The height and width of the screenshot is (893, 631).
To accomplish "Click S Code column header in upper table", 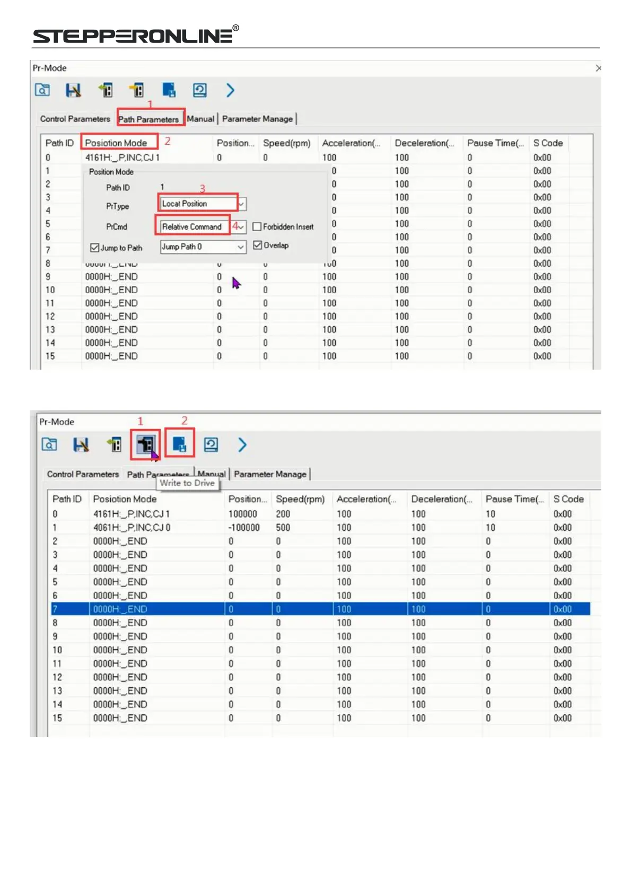I will pos(548,143).
